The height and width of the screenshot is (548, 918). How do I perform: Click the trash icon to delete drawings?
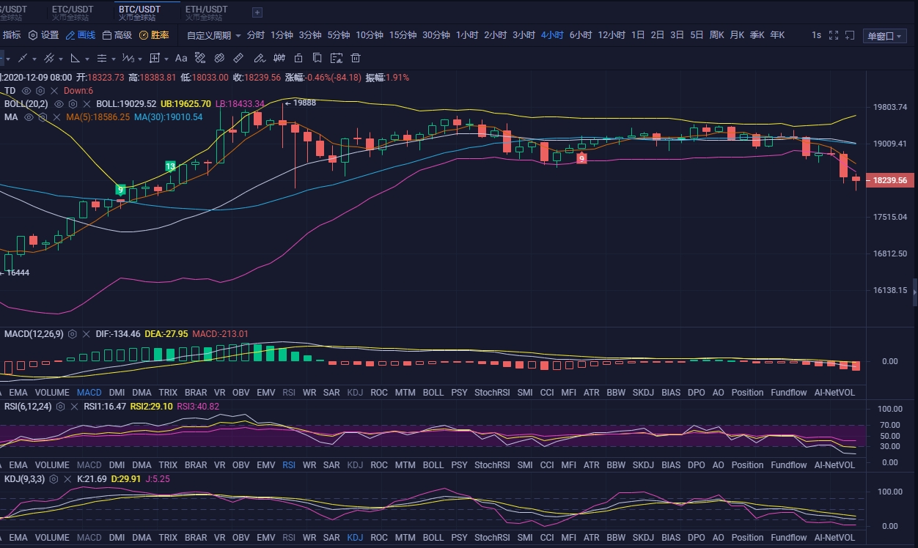356,59
